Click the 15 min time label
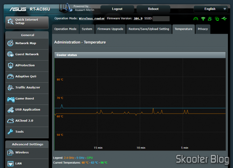Image resolution: width=233 pixels, height=168 pixels. coord(98,148)
